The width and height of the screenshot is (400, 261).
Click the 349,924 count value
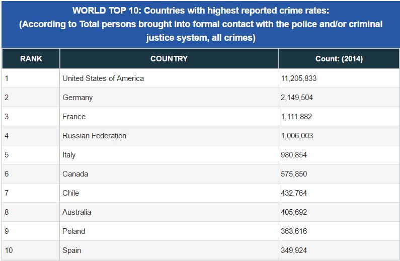click(294, 250)
